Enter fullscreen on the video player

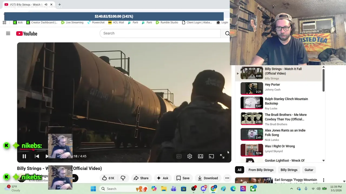coord(222,156)
